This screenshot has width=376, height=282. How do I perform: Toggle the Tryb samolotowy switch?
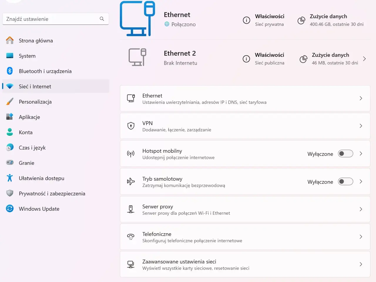click(345, 182)
